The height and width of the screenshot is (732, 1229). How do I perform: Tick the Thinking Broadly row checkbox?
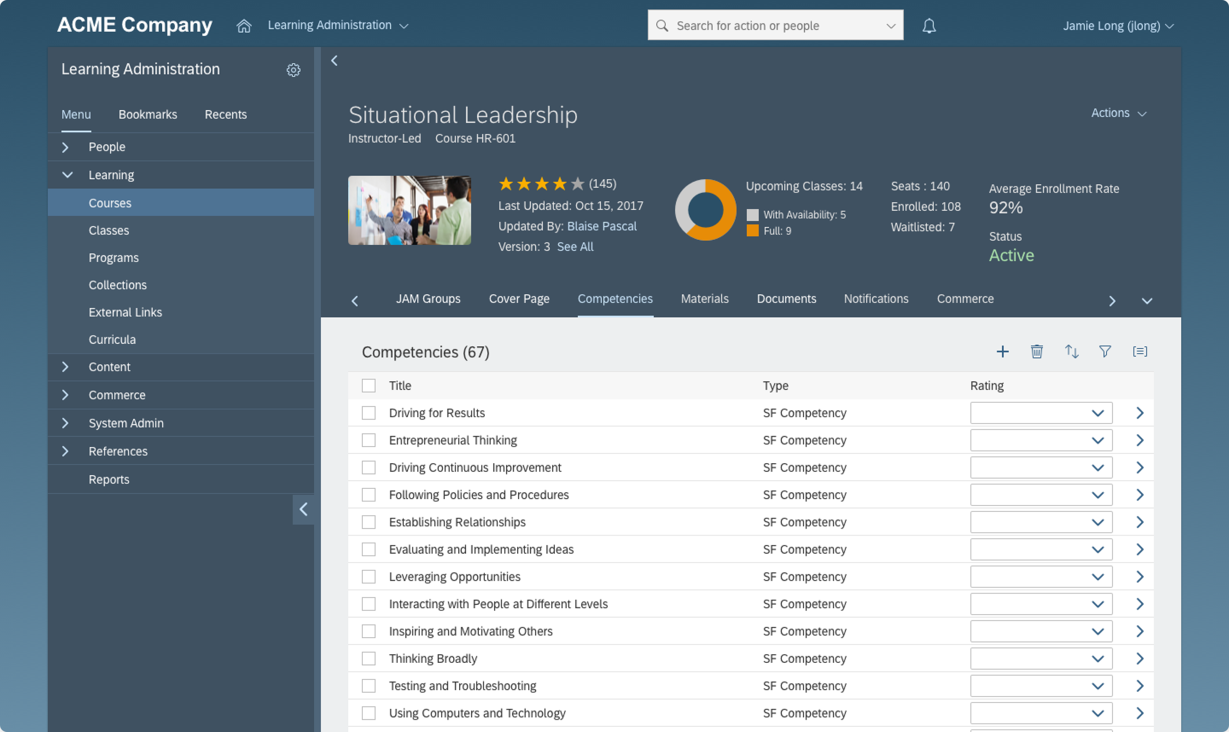(368, 658)
